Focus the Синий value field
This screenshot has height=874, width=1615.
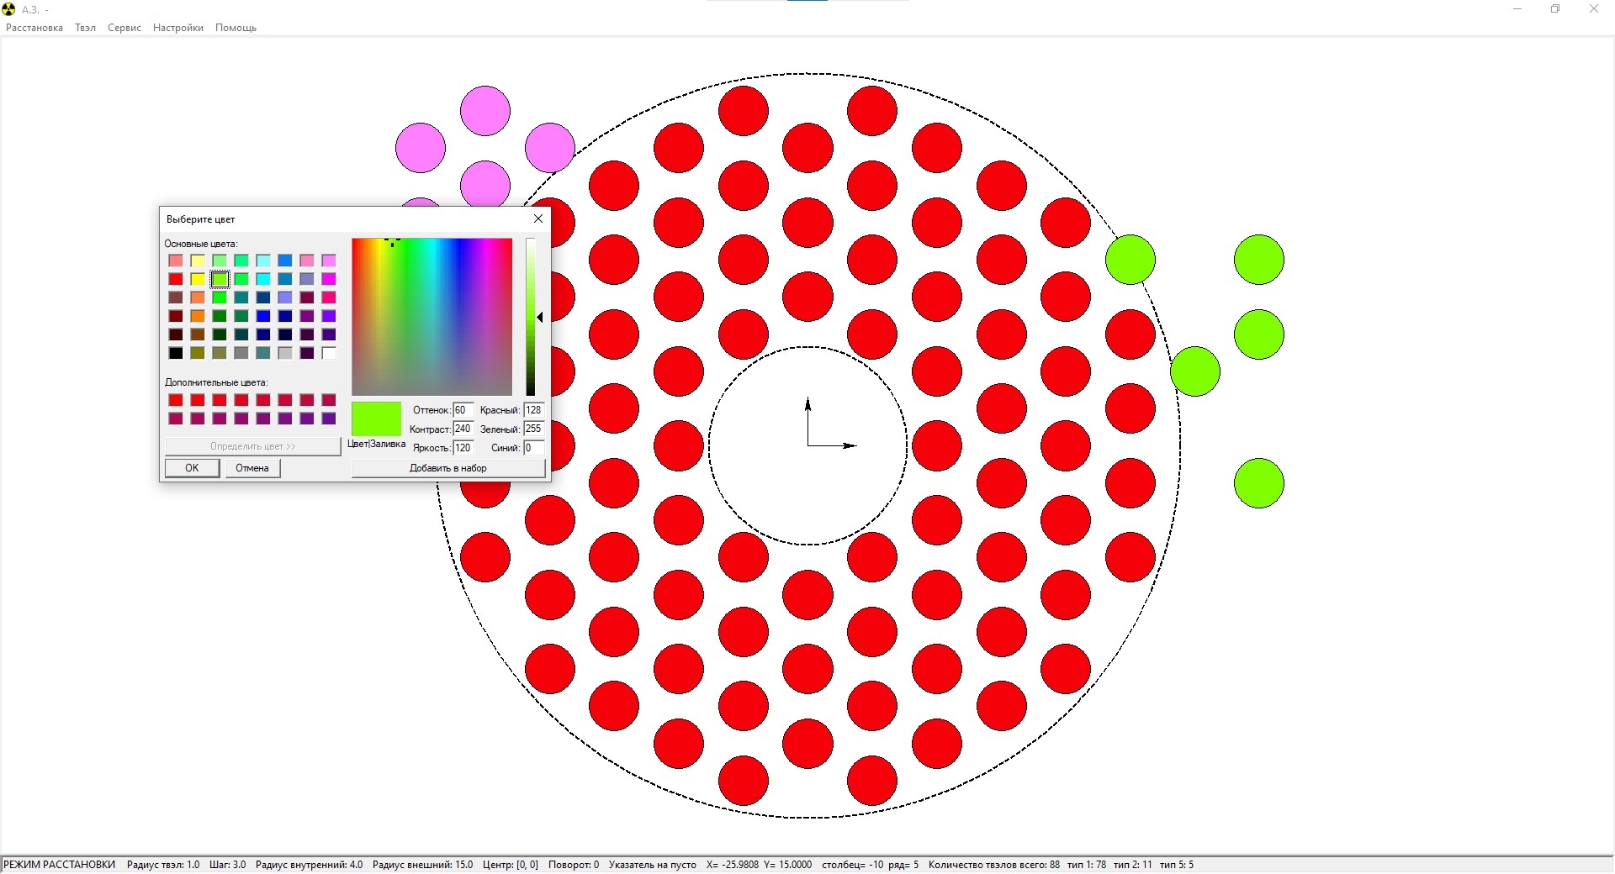534,448
